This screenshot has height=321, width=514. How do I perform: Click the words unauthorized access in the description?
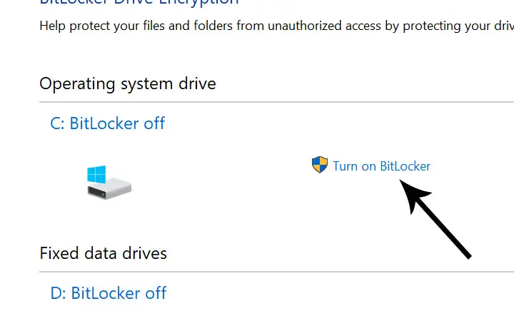pyautogui.click(x=325, y=26)
